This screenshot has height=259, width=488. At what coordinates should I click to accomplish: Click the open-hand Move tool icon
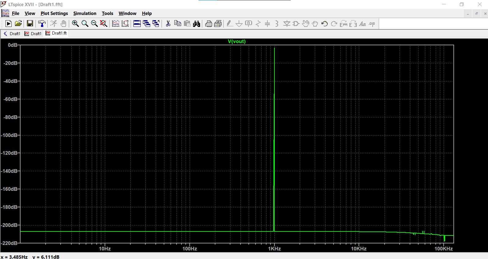[x=306, y=24]
